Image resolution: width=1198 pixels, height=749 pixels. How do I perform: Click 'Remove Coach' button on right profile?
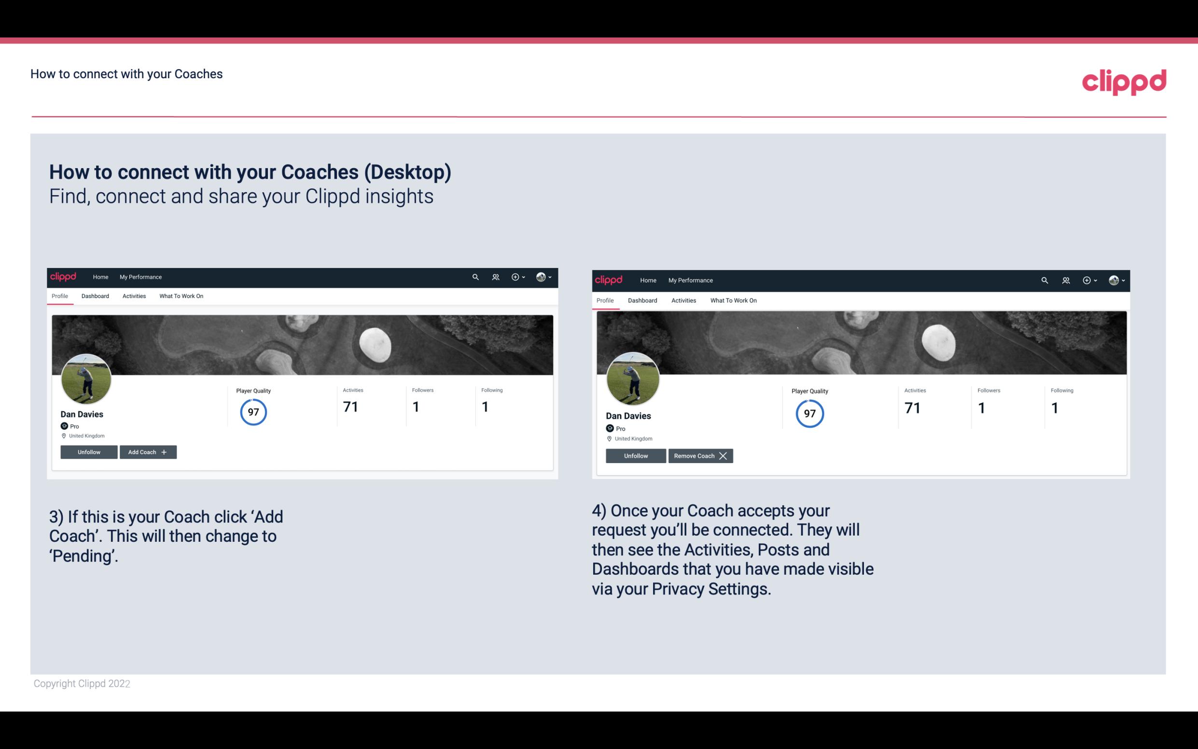[698, 455]
